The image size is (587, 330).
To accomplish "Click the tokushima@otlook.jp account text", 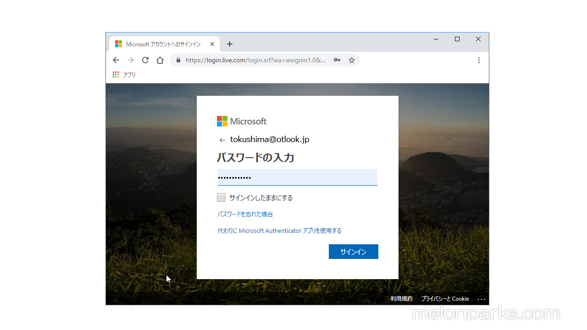I will pos(270,139).
